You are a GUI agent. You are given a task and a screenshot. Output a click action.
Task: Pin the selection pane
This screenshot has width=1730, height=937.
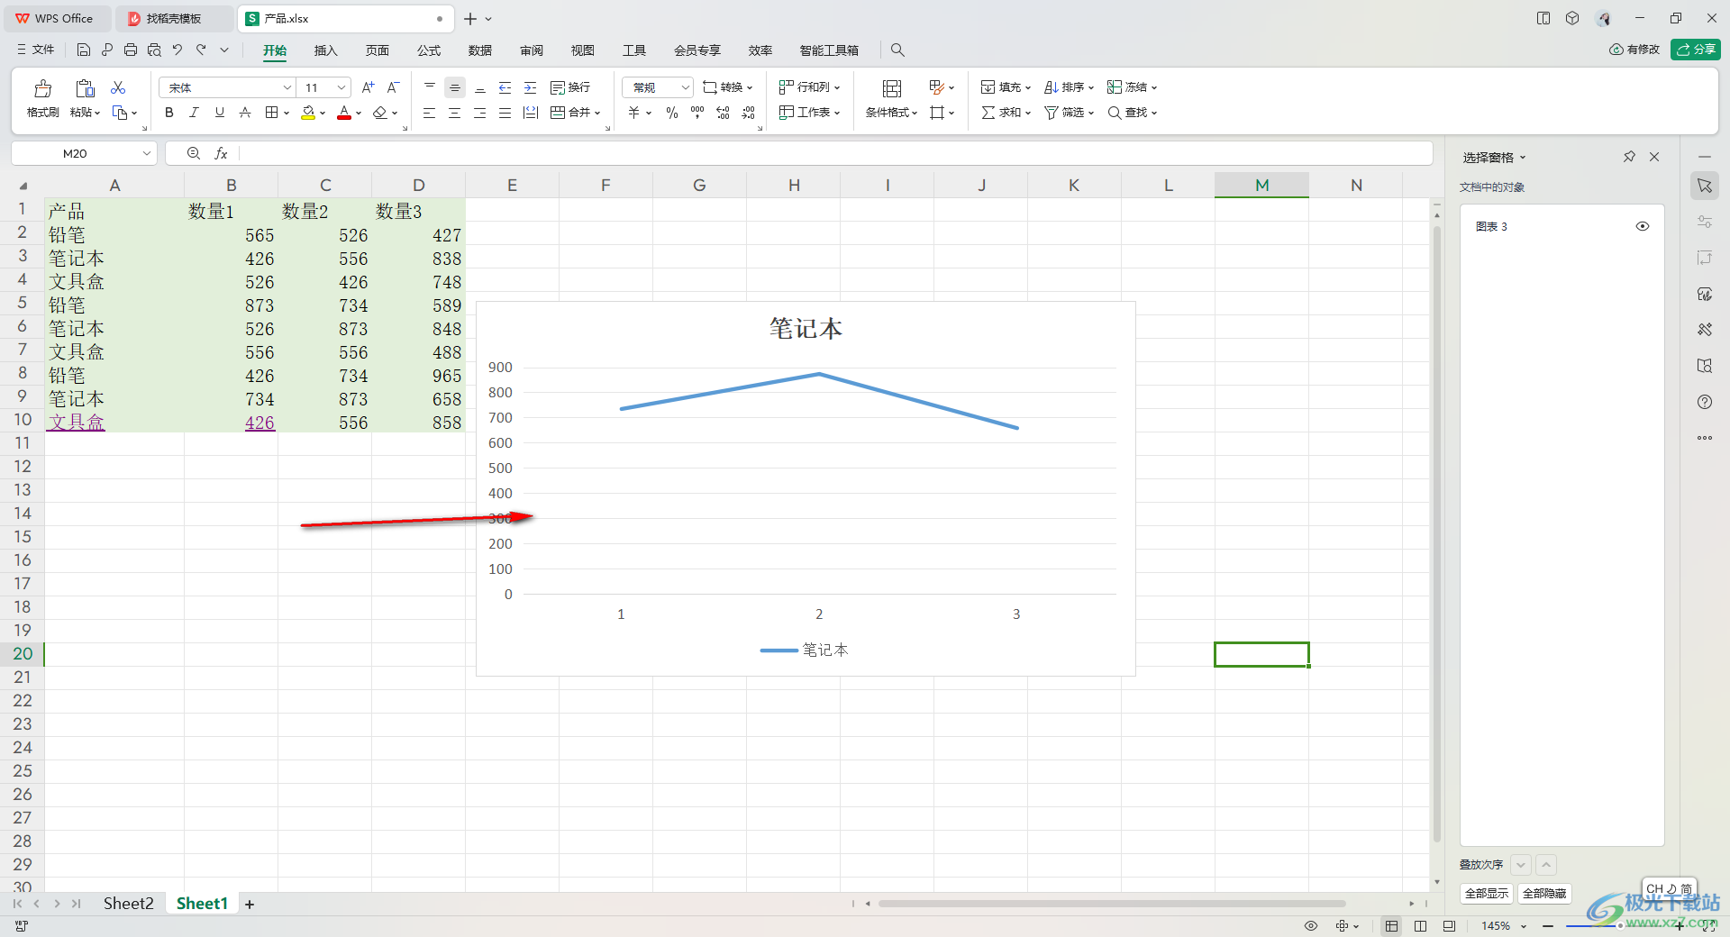point(1629,157)
